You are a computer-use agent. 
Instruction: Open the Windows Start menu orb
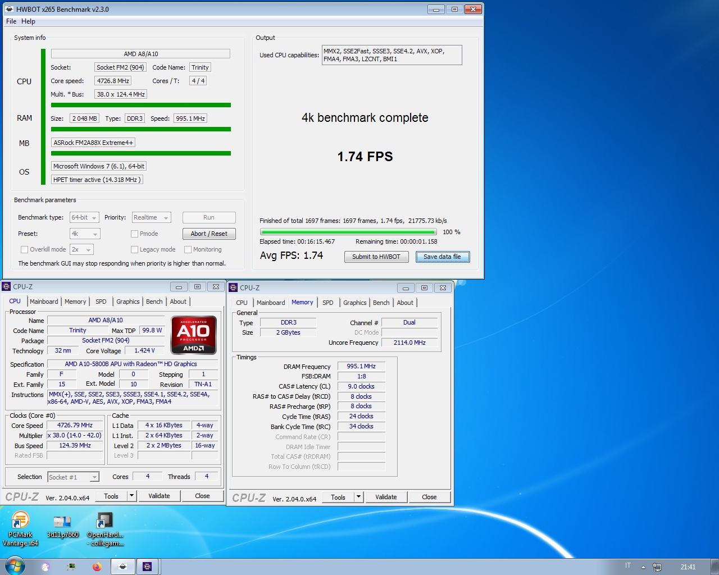pyautogui.click(x=15, y=566)
